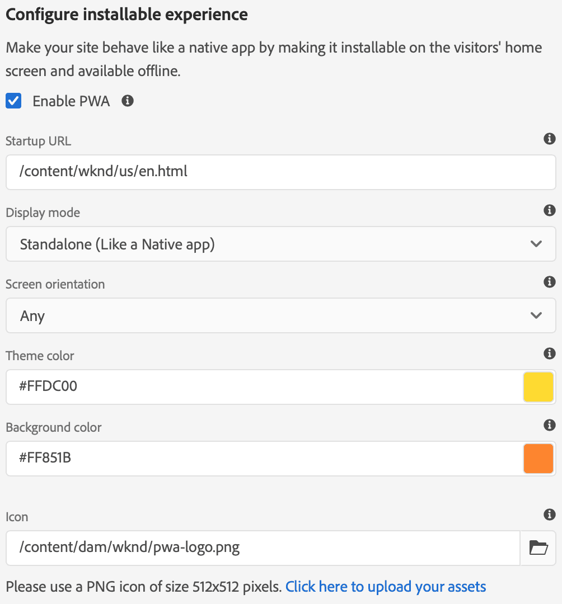This screenshot has width=562, height=604.
Task: Browse assets using the folder icon
Action: [538, 548]
